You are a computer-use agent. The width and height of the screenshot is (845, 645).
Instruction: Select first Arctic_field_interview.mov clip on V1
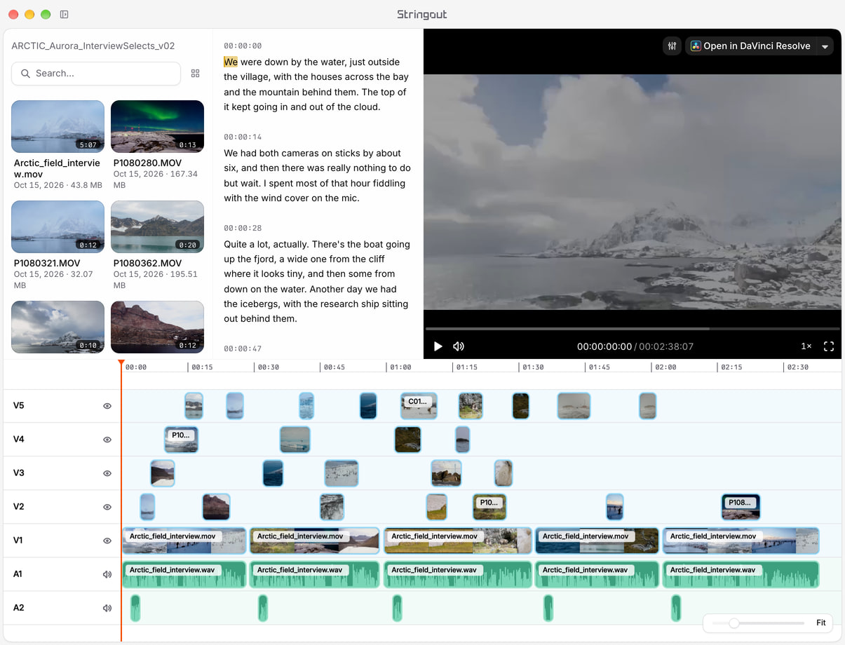tap(184, 541)
